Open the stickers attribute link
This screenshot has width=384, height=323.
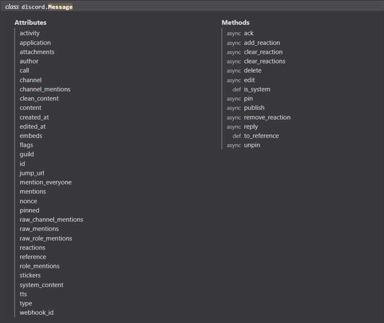click(x=30, y=275)
